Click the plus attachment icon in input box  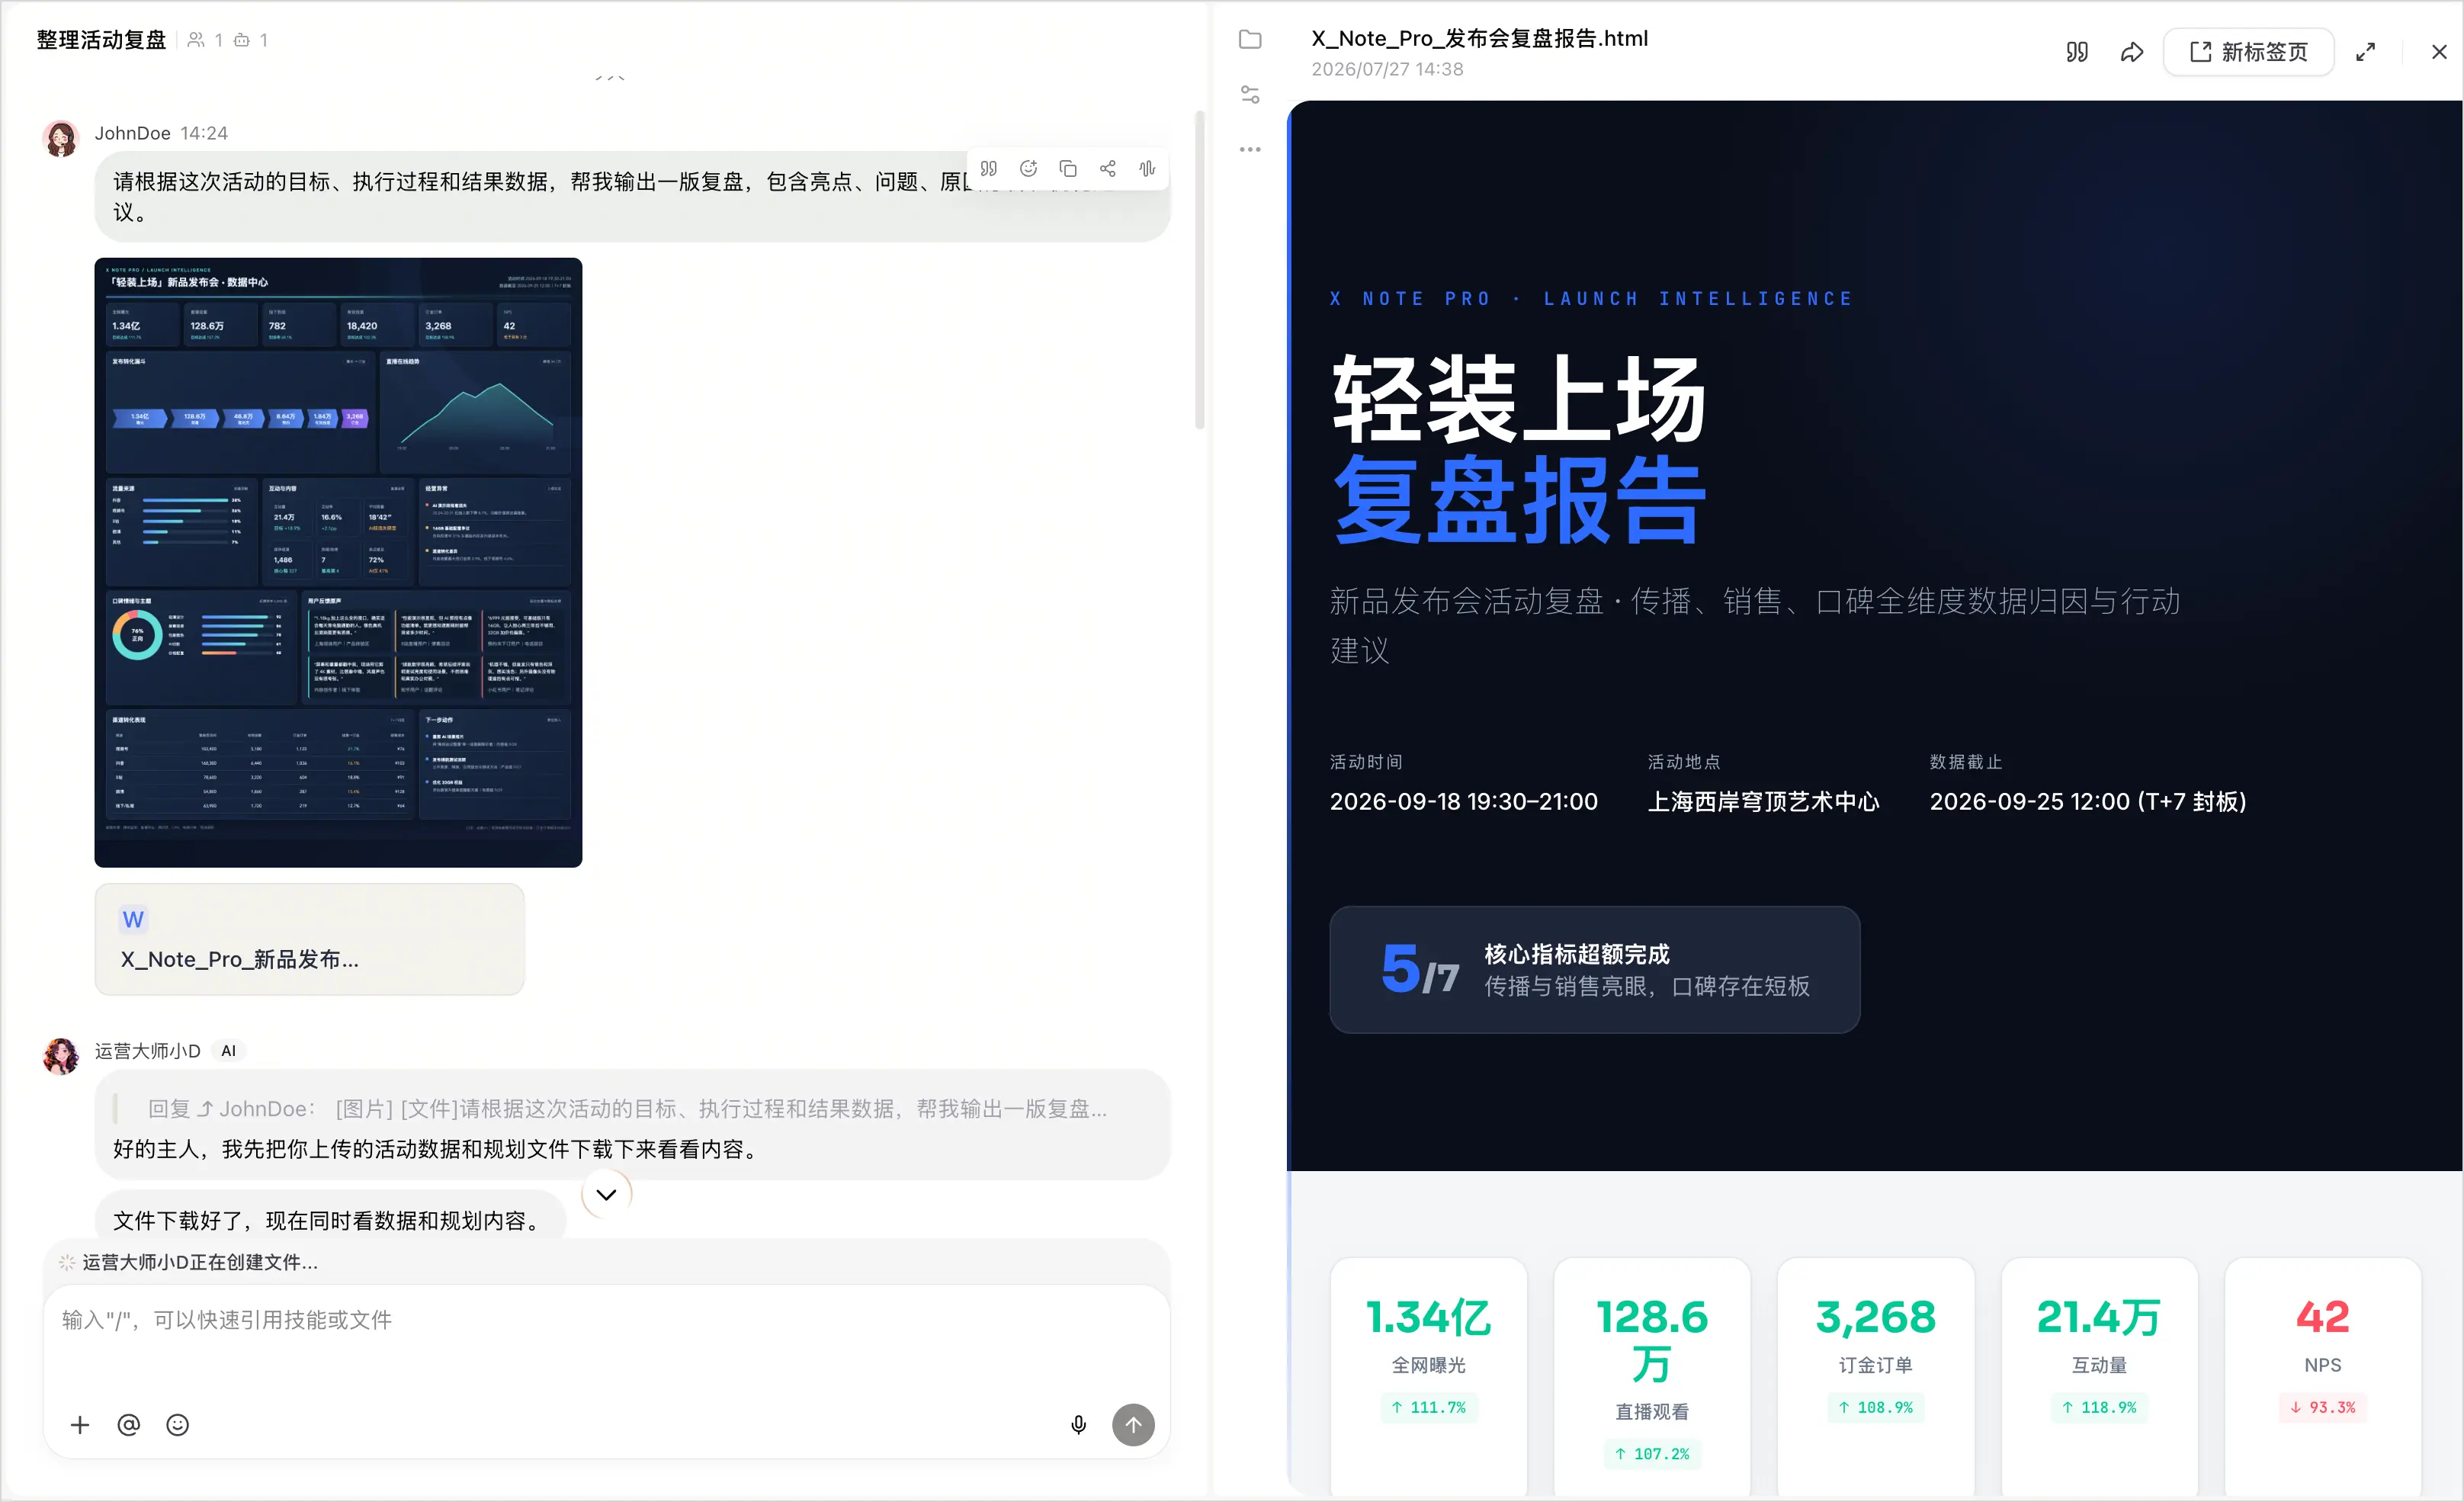(x=80, y=1425)
